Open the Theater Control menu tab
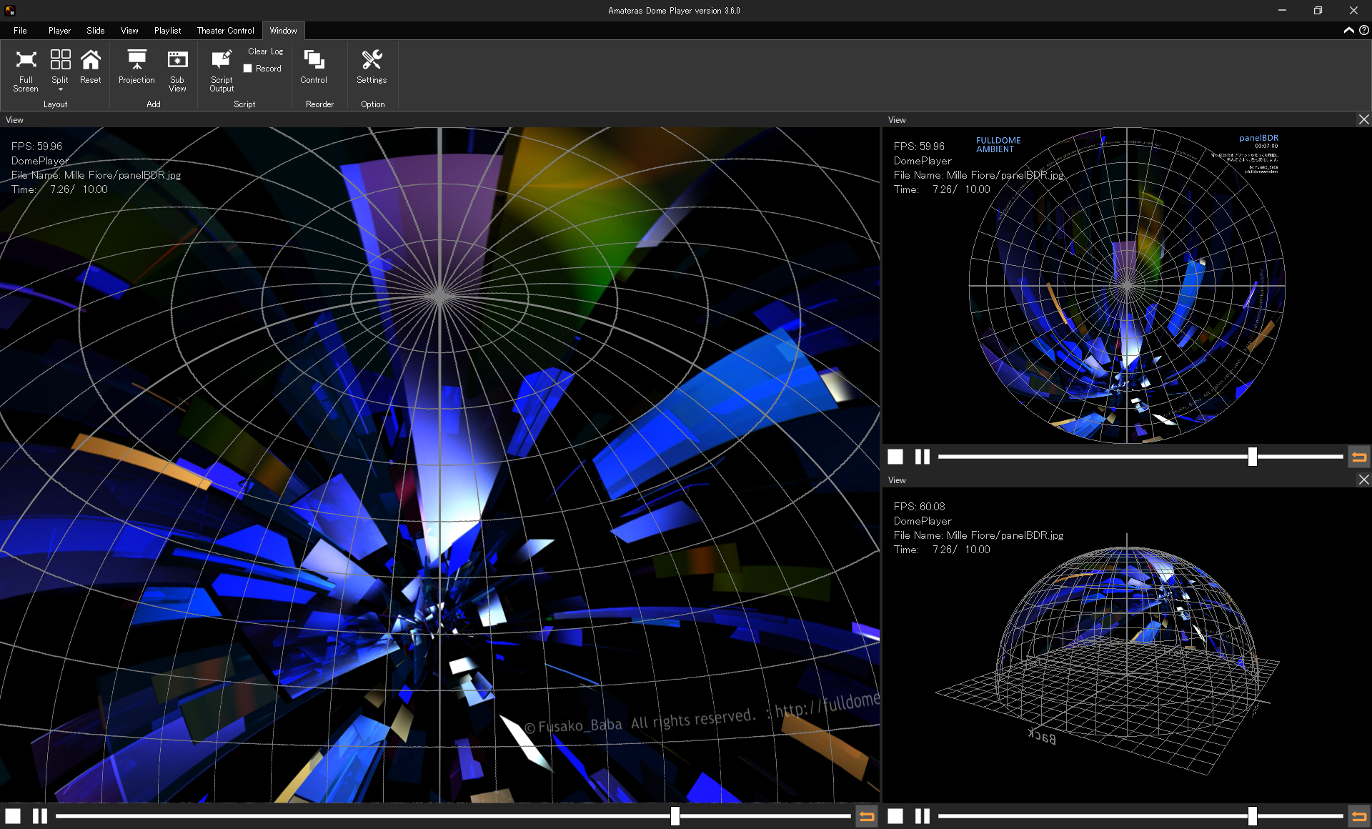The image size is (1372, 829). tap(225, 31)
